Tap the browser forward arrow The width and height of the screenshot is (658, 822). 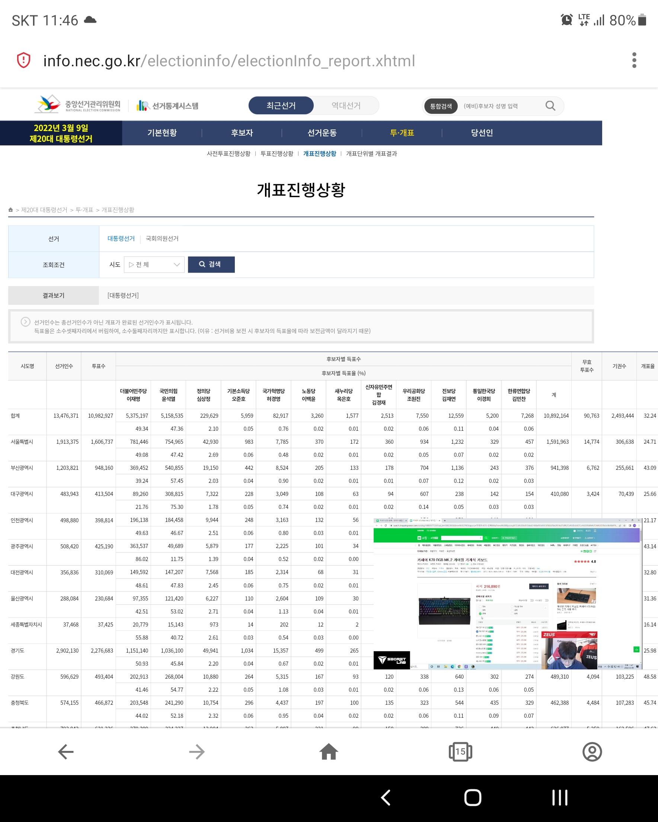(197, 752)
